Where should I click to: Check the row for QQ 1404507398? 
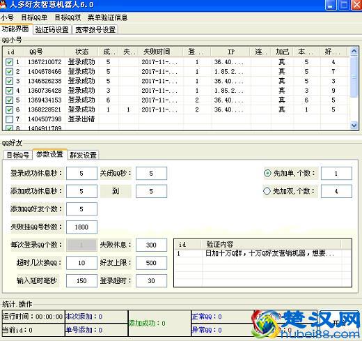pyautogui.click(x=9, y=119)
